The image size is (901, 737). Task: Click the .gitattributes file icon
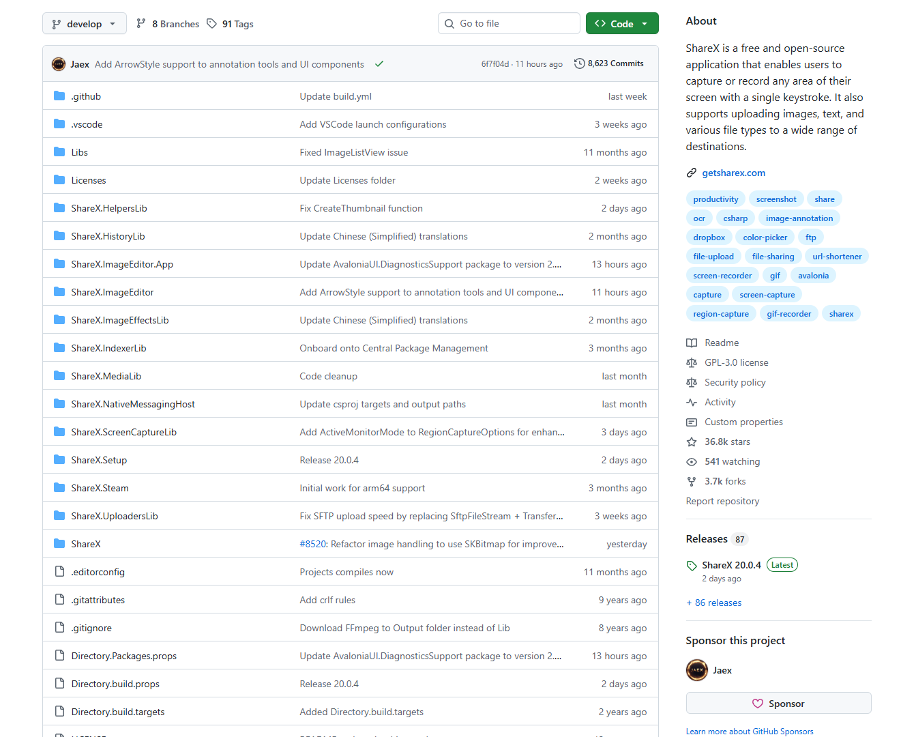(59, 600)
